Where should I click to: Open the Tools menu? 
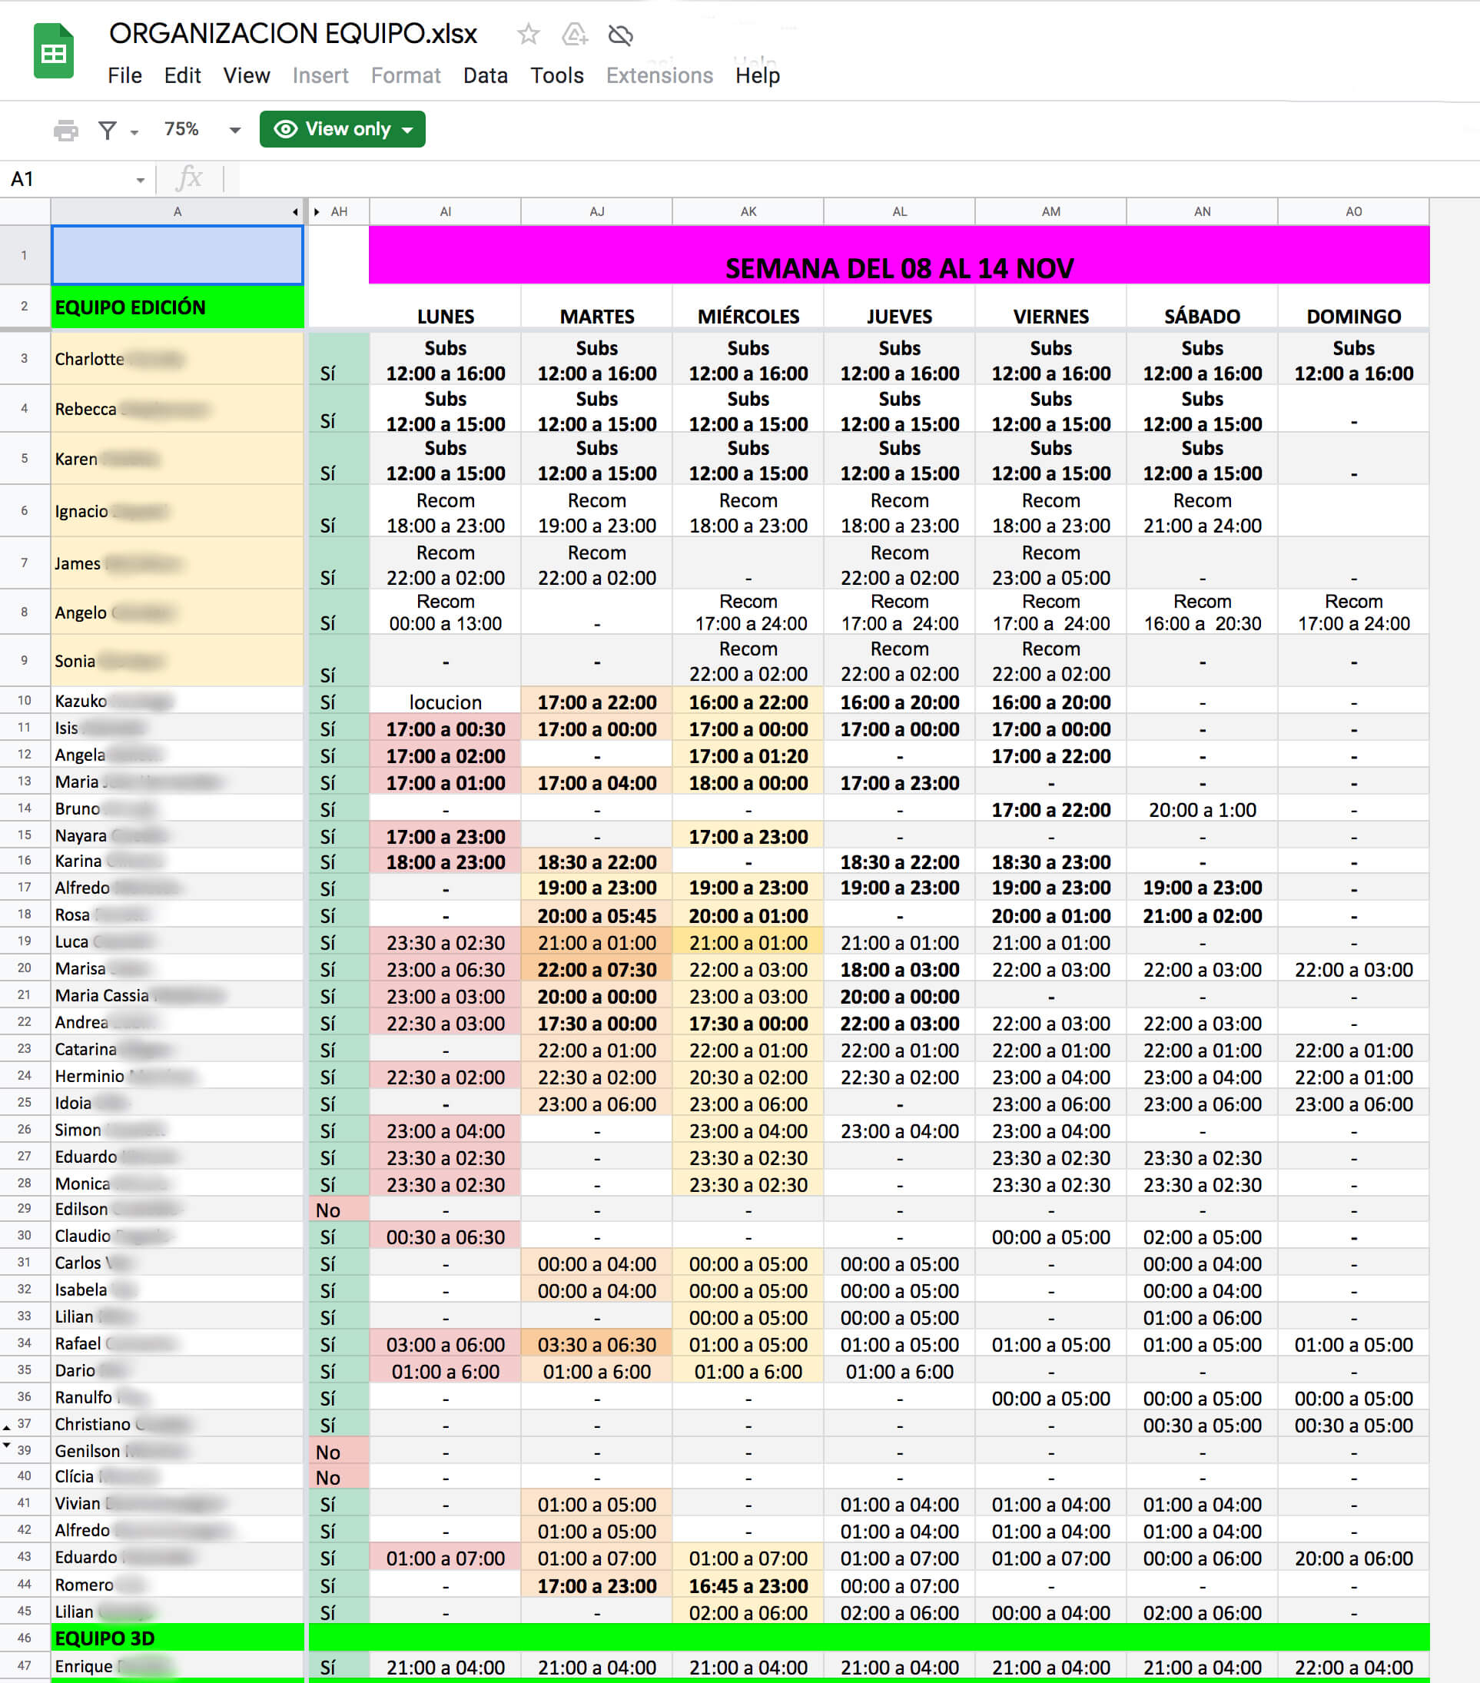click(x=556, y=76)
